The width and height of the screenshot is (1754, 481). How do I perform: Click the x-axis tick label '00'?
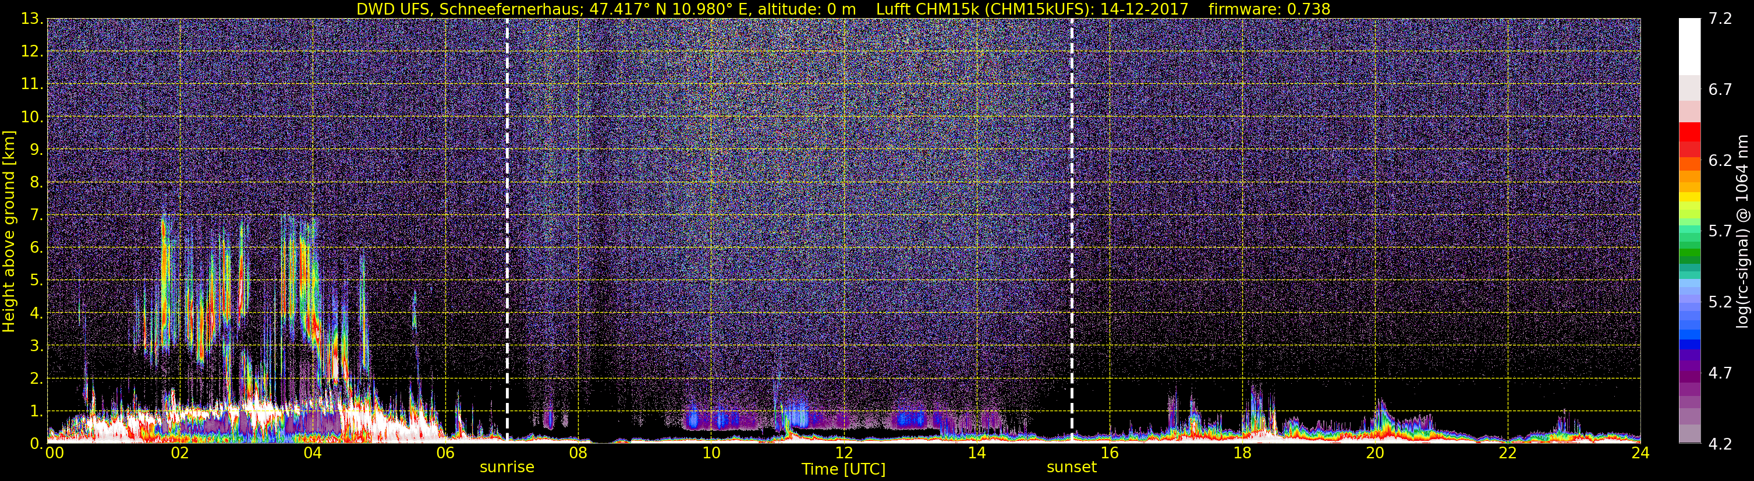(55, 453)
